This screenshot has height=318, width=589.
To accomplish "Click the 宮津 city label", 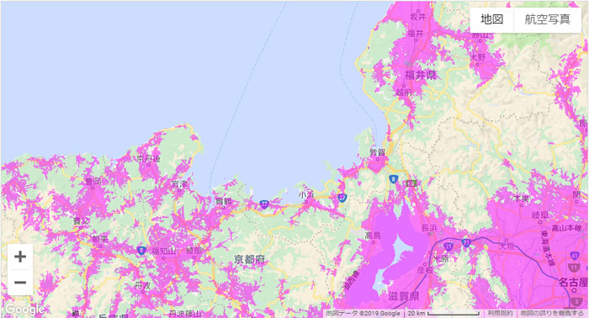I will tap(178, 184).
